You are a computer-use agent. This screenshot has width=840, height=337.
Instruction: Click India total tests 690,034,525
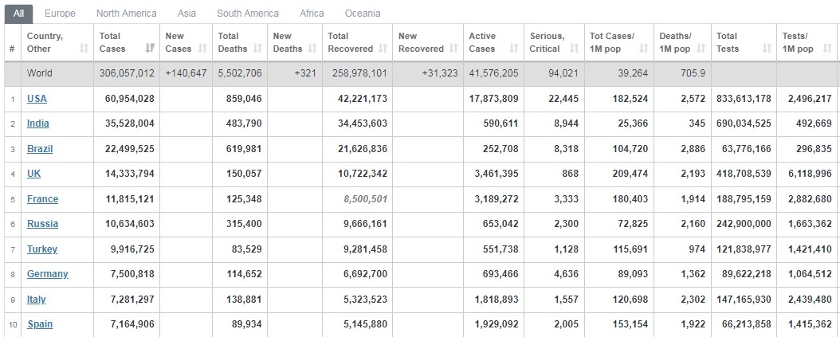click(744, 123)
